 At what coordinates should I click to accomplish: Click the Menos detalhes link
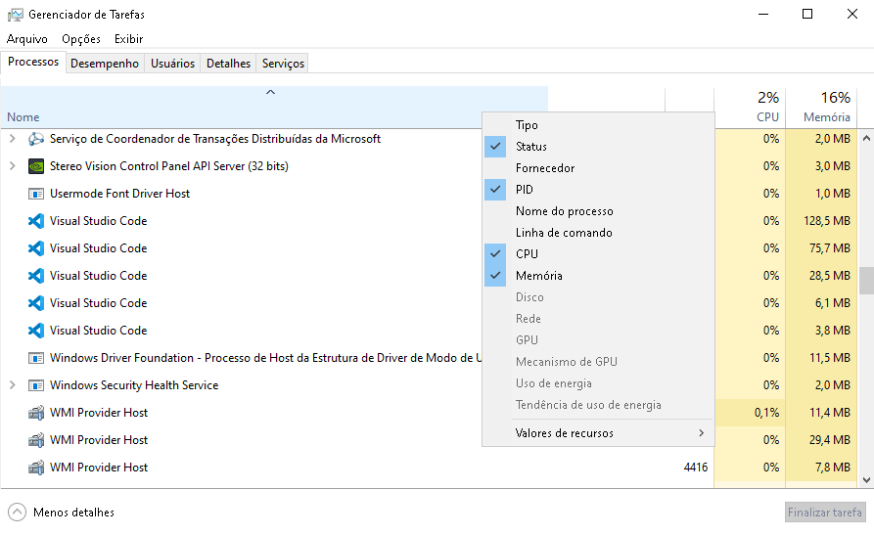click(73, 513)
